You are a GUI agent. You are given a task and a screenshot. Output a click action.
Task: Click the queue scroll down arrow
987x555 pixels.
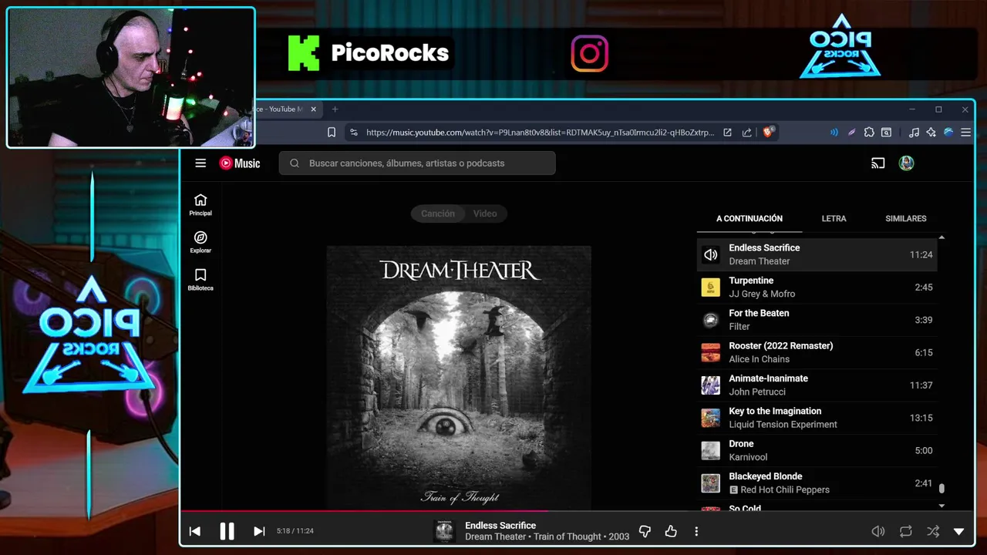pos(942,506)
